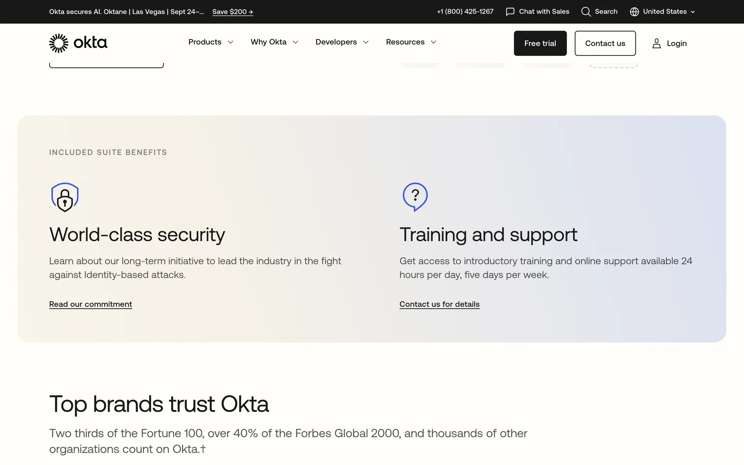Image resolution: width=744 pixels, height=465 pixels.
Task: Click the question mark support icon
Action: [x=415, y=196]
